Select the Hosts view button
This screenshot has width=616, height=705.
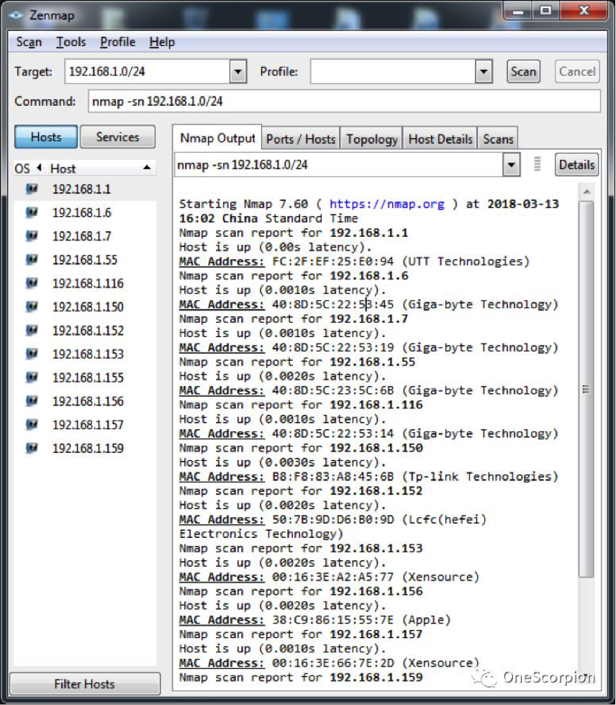point(46,137)
